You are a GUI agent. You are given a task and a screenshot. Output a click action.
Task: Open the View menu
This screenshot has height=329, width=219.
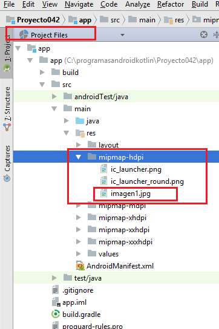click(50, 4)
